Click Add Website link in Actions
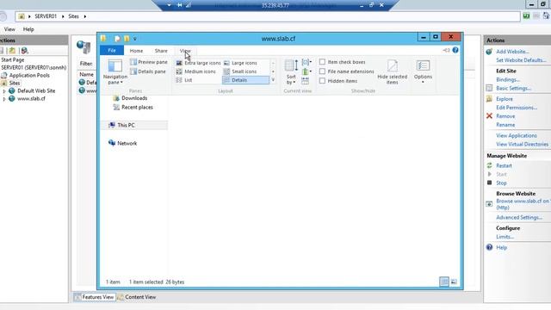 click(512, 52)
